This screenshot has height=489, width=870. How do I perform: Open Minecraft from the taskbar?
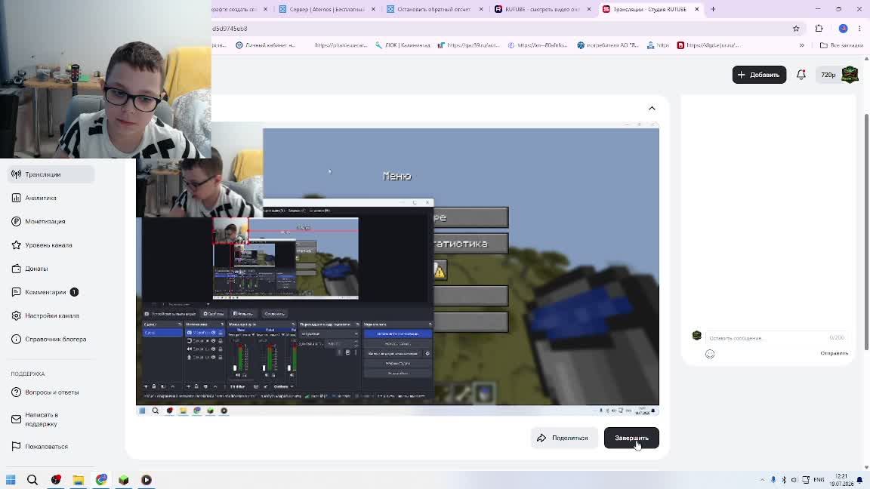tap(124, 480)
